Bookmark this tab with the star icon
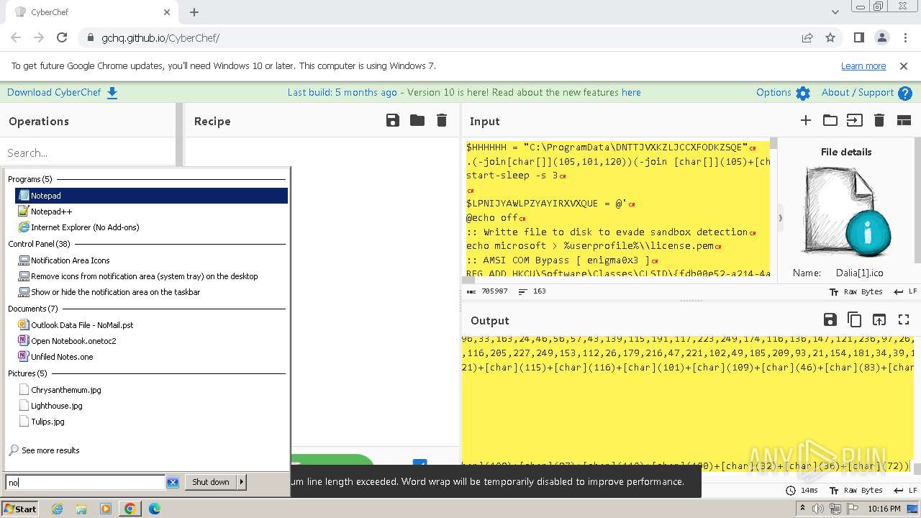The image size is (921, 518). point(830,37)
